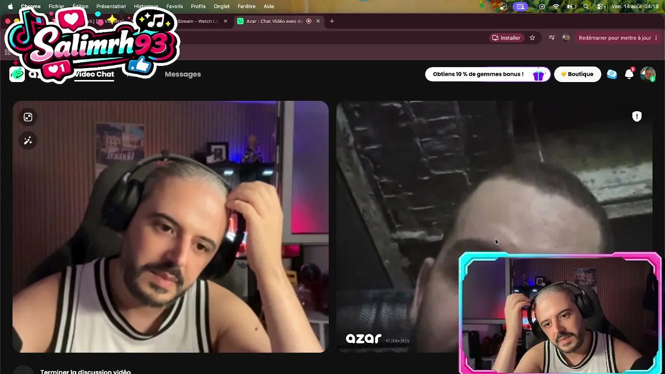665x374 pixels.
Task: Open the Chrome app menu
Action: point(31,7)
